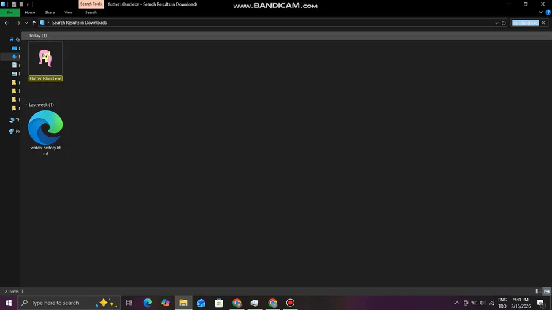This screenshot has width=552, height=310.
Task: Open the Mail app from the taskbar
Action: 201,303
